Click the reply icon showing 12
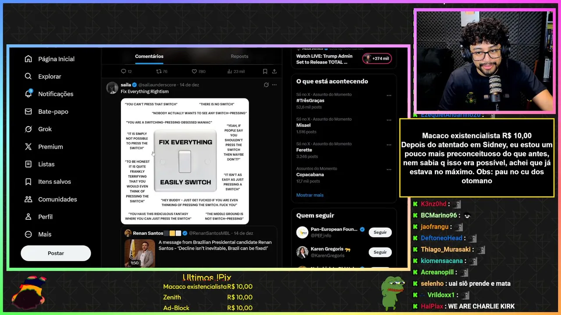Image resolution: width=561 pixels, height=315 pixels. 124,71
